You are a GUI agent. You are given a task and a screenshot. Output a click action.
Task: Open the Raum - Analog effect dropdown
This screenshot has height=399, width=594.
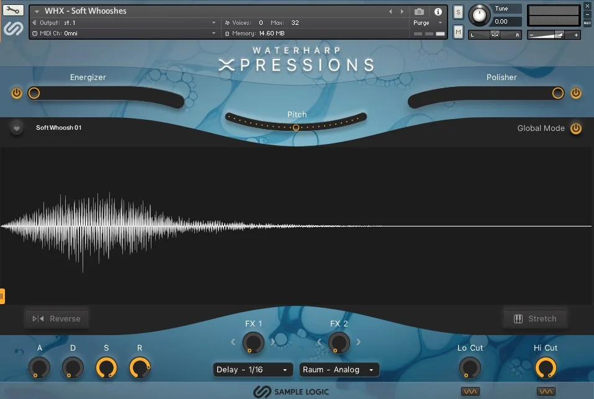tap(339, 369)
